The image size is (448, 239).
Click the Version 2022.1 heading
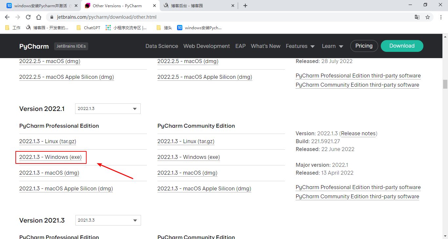coord(42,109)
